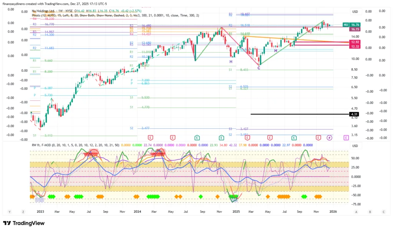Open the green earnings marker near August 2025

[x=294, y=138]
